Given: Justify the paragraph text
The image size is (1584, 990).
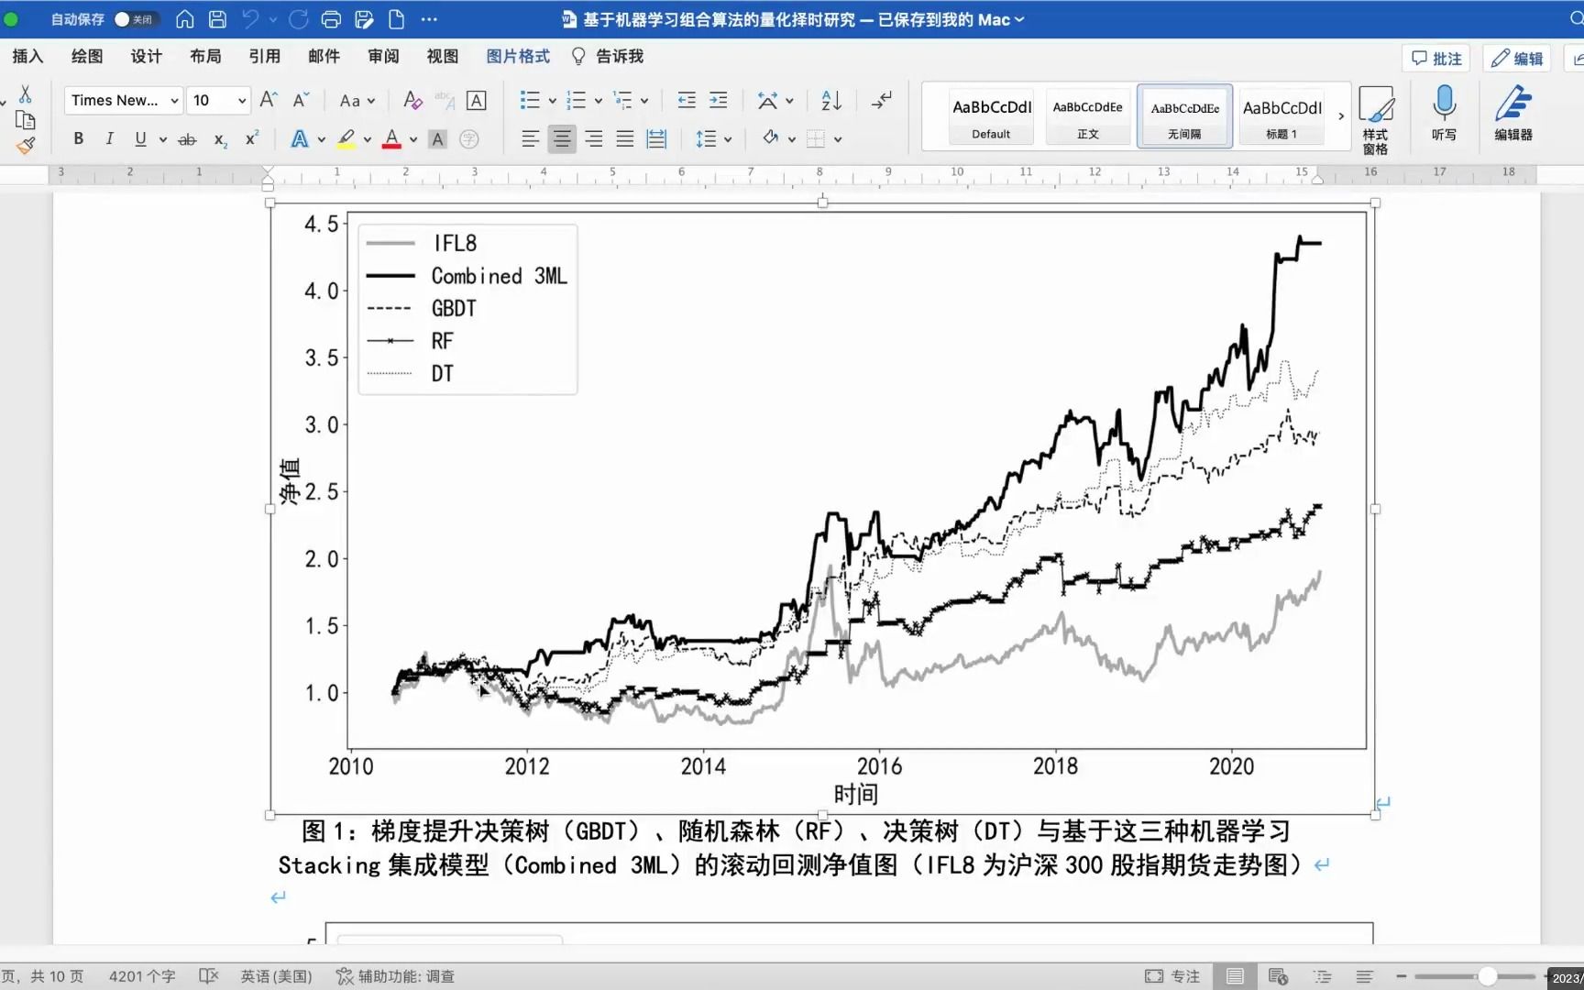Looking at the screenshot, I should (x=625, y=138).
